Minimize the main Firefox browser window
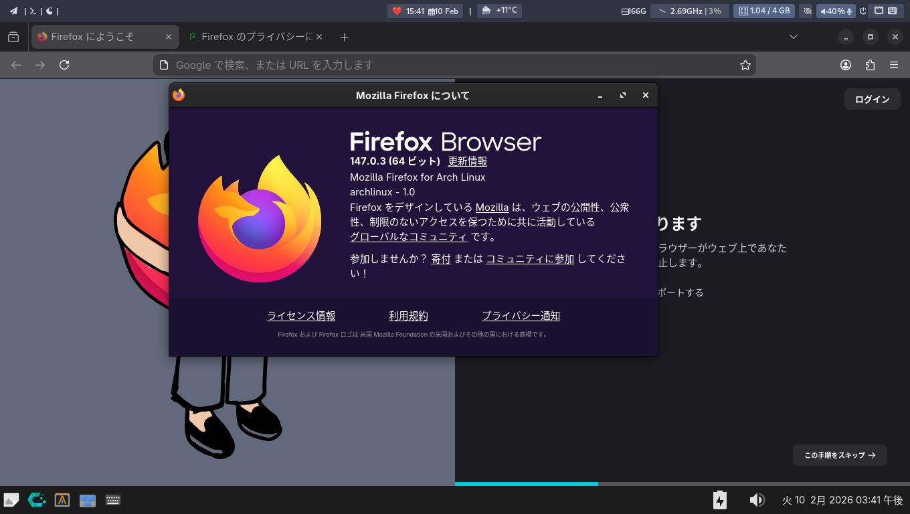This screenshot has width=910, height=514. [846, 37]
